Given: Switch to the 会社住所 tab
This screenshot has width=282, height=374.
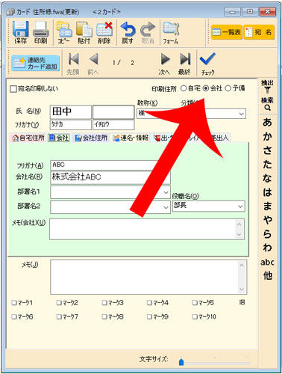Looking at the screenshot, I should point(91,138).
